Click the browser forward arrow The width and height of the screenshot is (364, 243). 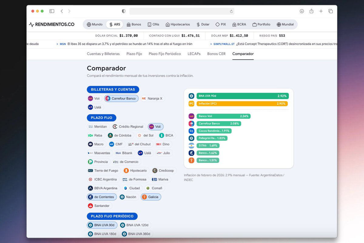pyautogui.click(x=69, y=11)
